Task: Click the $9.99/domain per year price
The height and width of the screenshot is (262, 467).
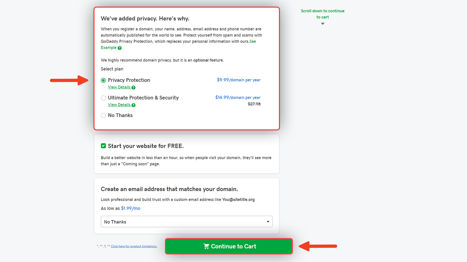Action: (239, 80)
